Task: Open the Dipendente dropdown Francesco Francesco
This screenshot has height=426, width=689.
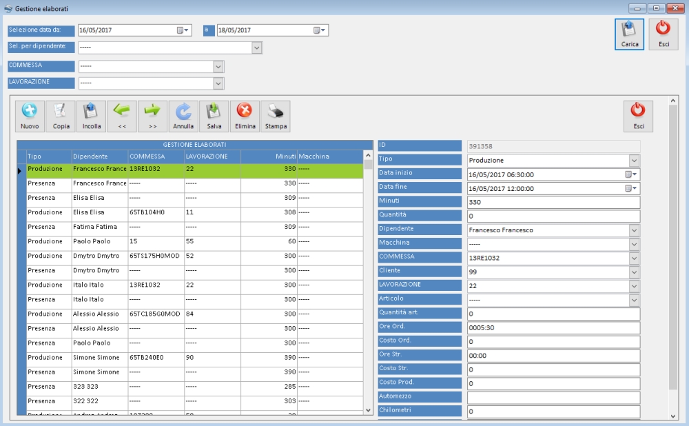Action: point(634,230)
